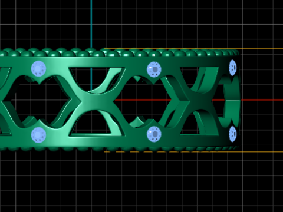The image size is (283, 212).
Task: Pick the upper center blue gem with dark facets
Action: [x=154, y=69]
